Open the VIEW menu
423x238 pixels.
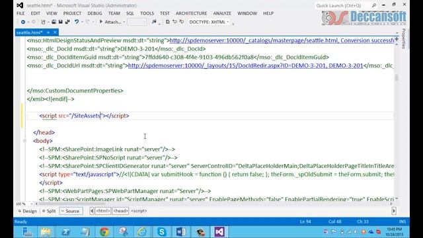click(52, 13)
